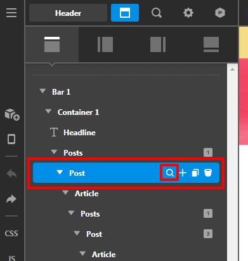Collapse the Bar 1 tree node

(42, 91)
